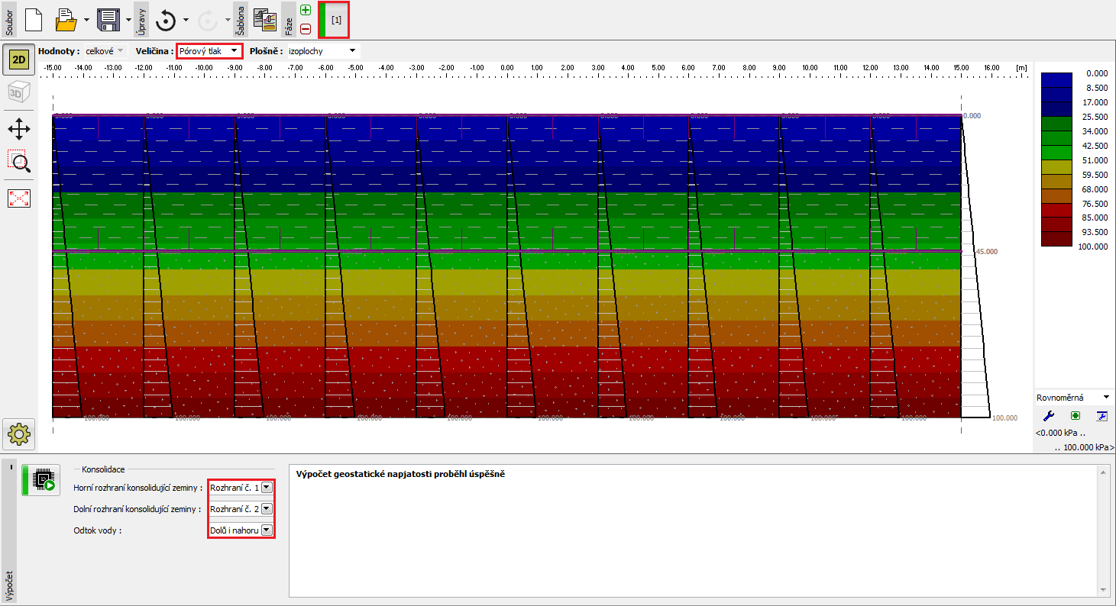This screenshot has width=1116, height=606.
Task: Add a color scale with the green plus box
Action: pyautogui.click(x=1075, y=416)
